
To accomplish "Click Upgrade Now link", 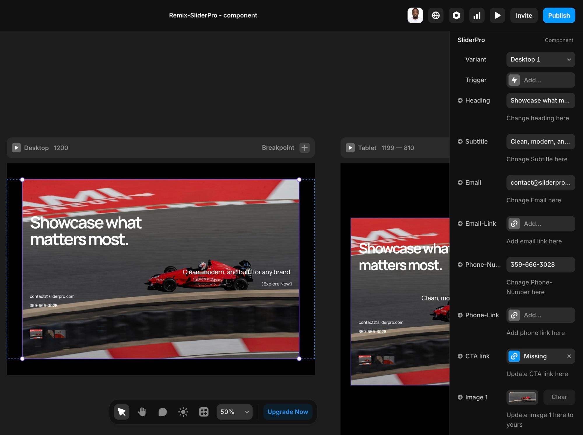I will tap(288, 412).
